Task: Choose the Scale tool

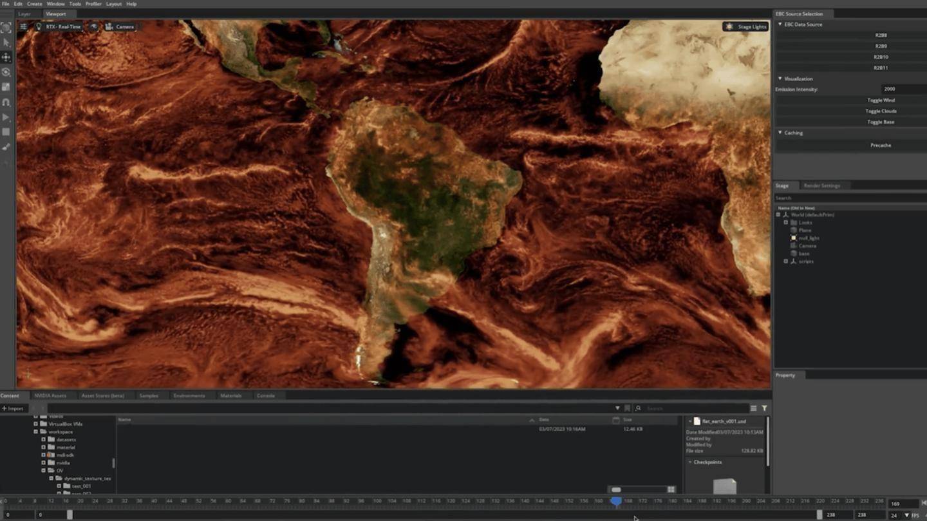Action: [6, 87]
